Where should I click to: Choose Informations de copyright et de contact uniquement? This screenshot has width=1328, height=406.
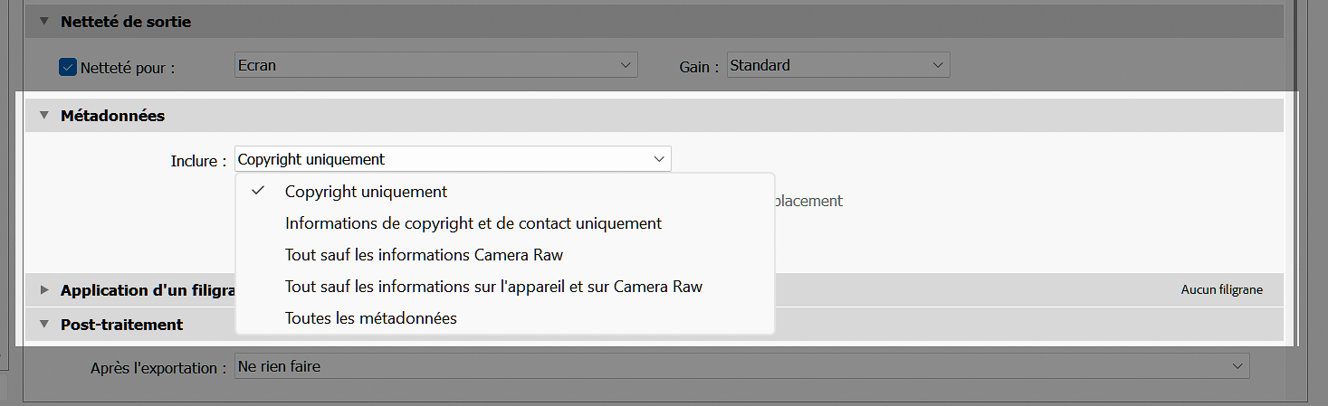click(x=473, y=223)
